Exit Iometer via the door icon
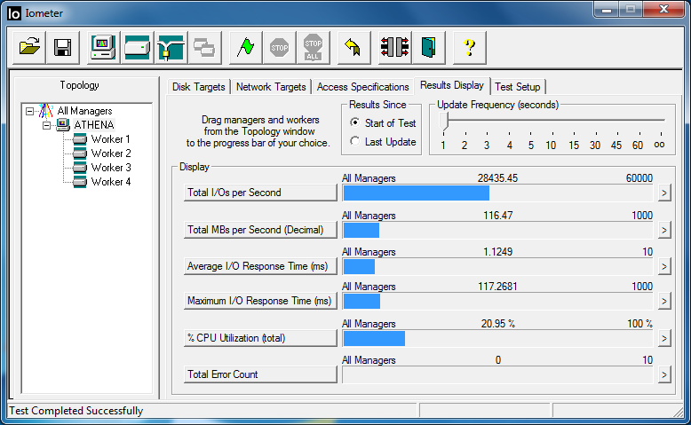The width and height of the screenshot is (691, 425). coord(428,47)
